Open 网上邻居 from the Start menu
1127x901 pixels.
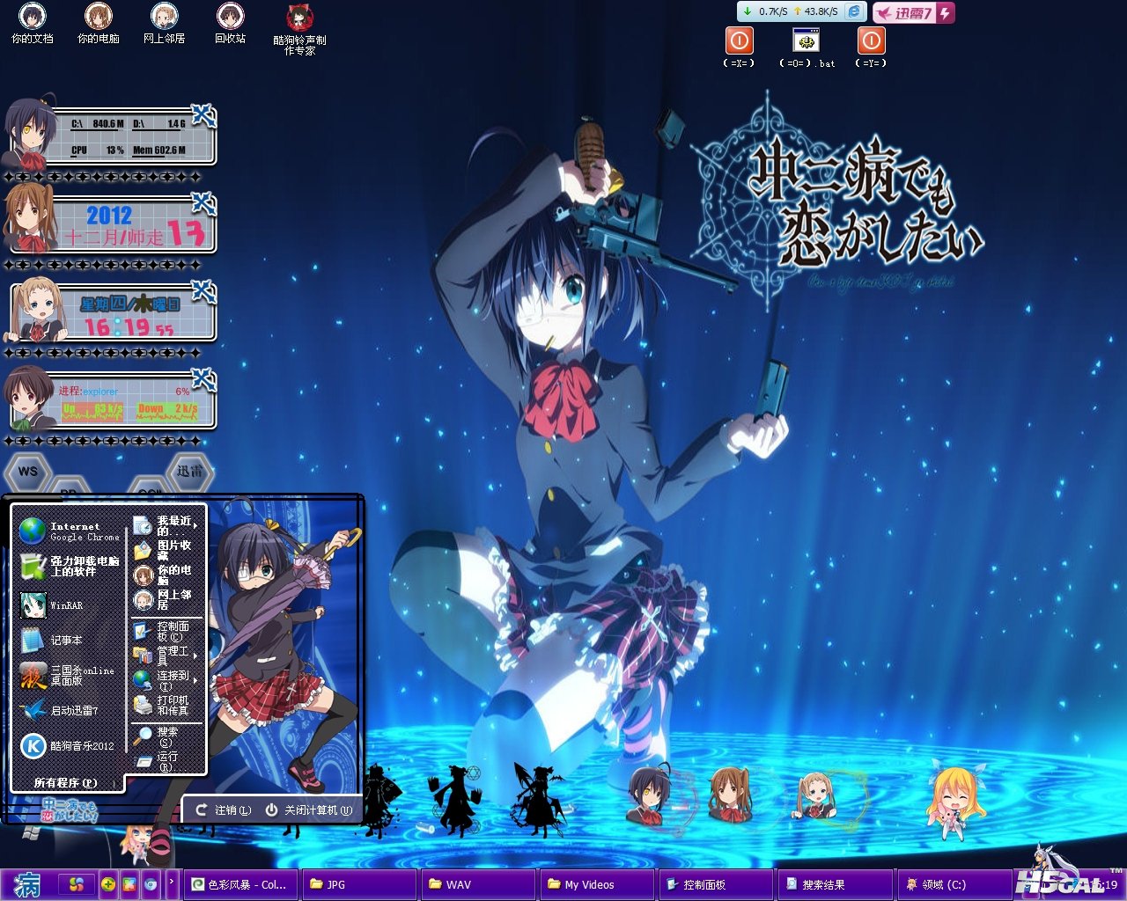[x=166, y=600]
